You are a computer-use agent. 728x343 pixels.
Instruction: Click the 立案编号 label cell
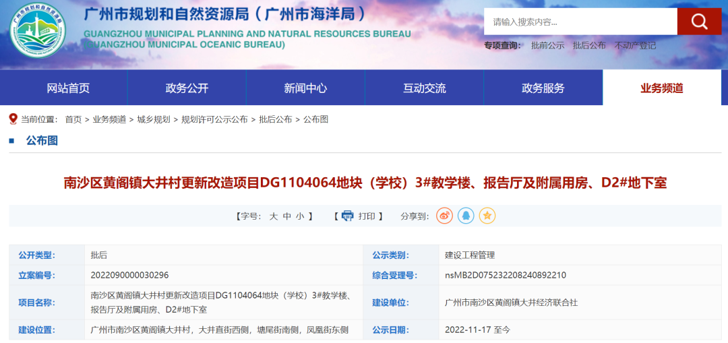(47, 275)
